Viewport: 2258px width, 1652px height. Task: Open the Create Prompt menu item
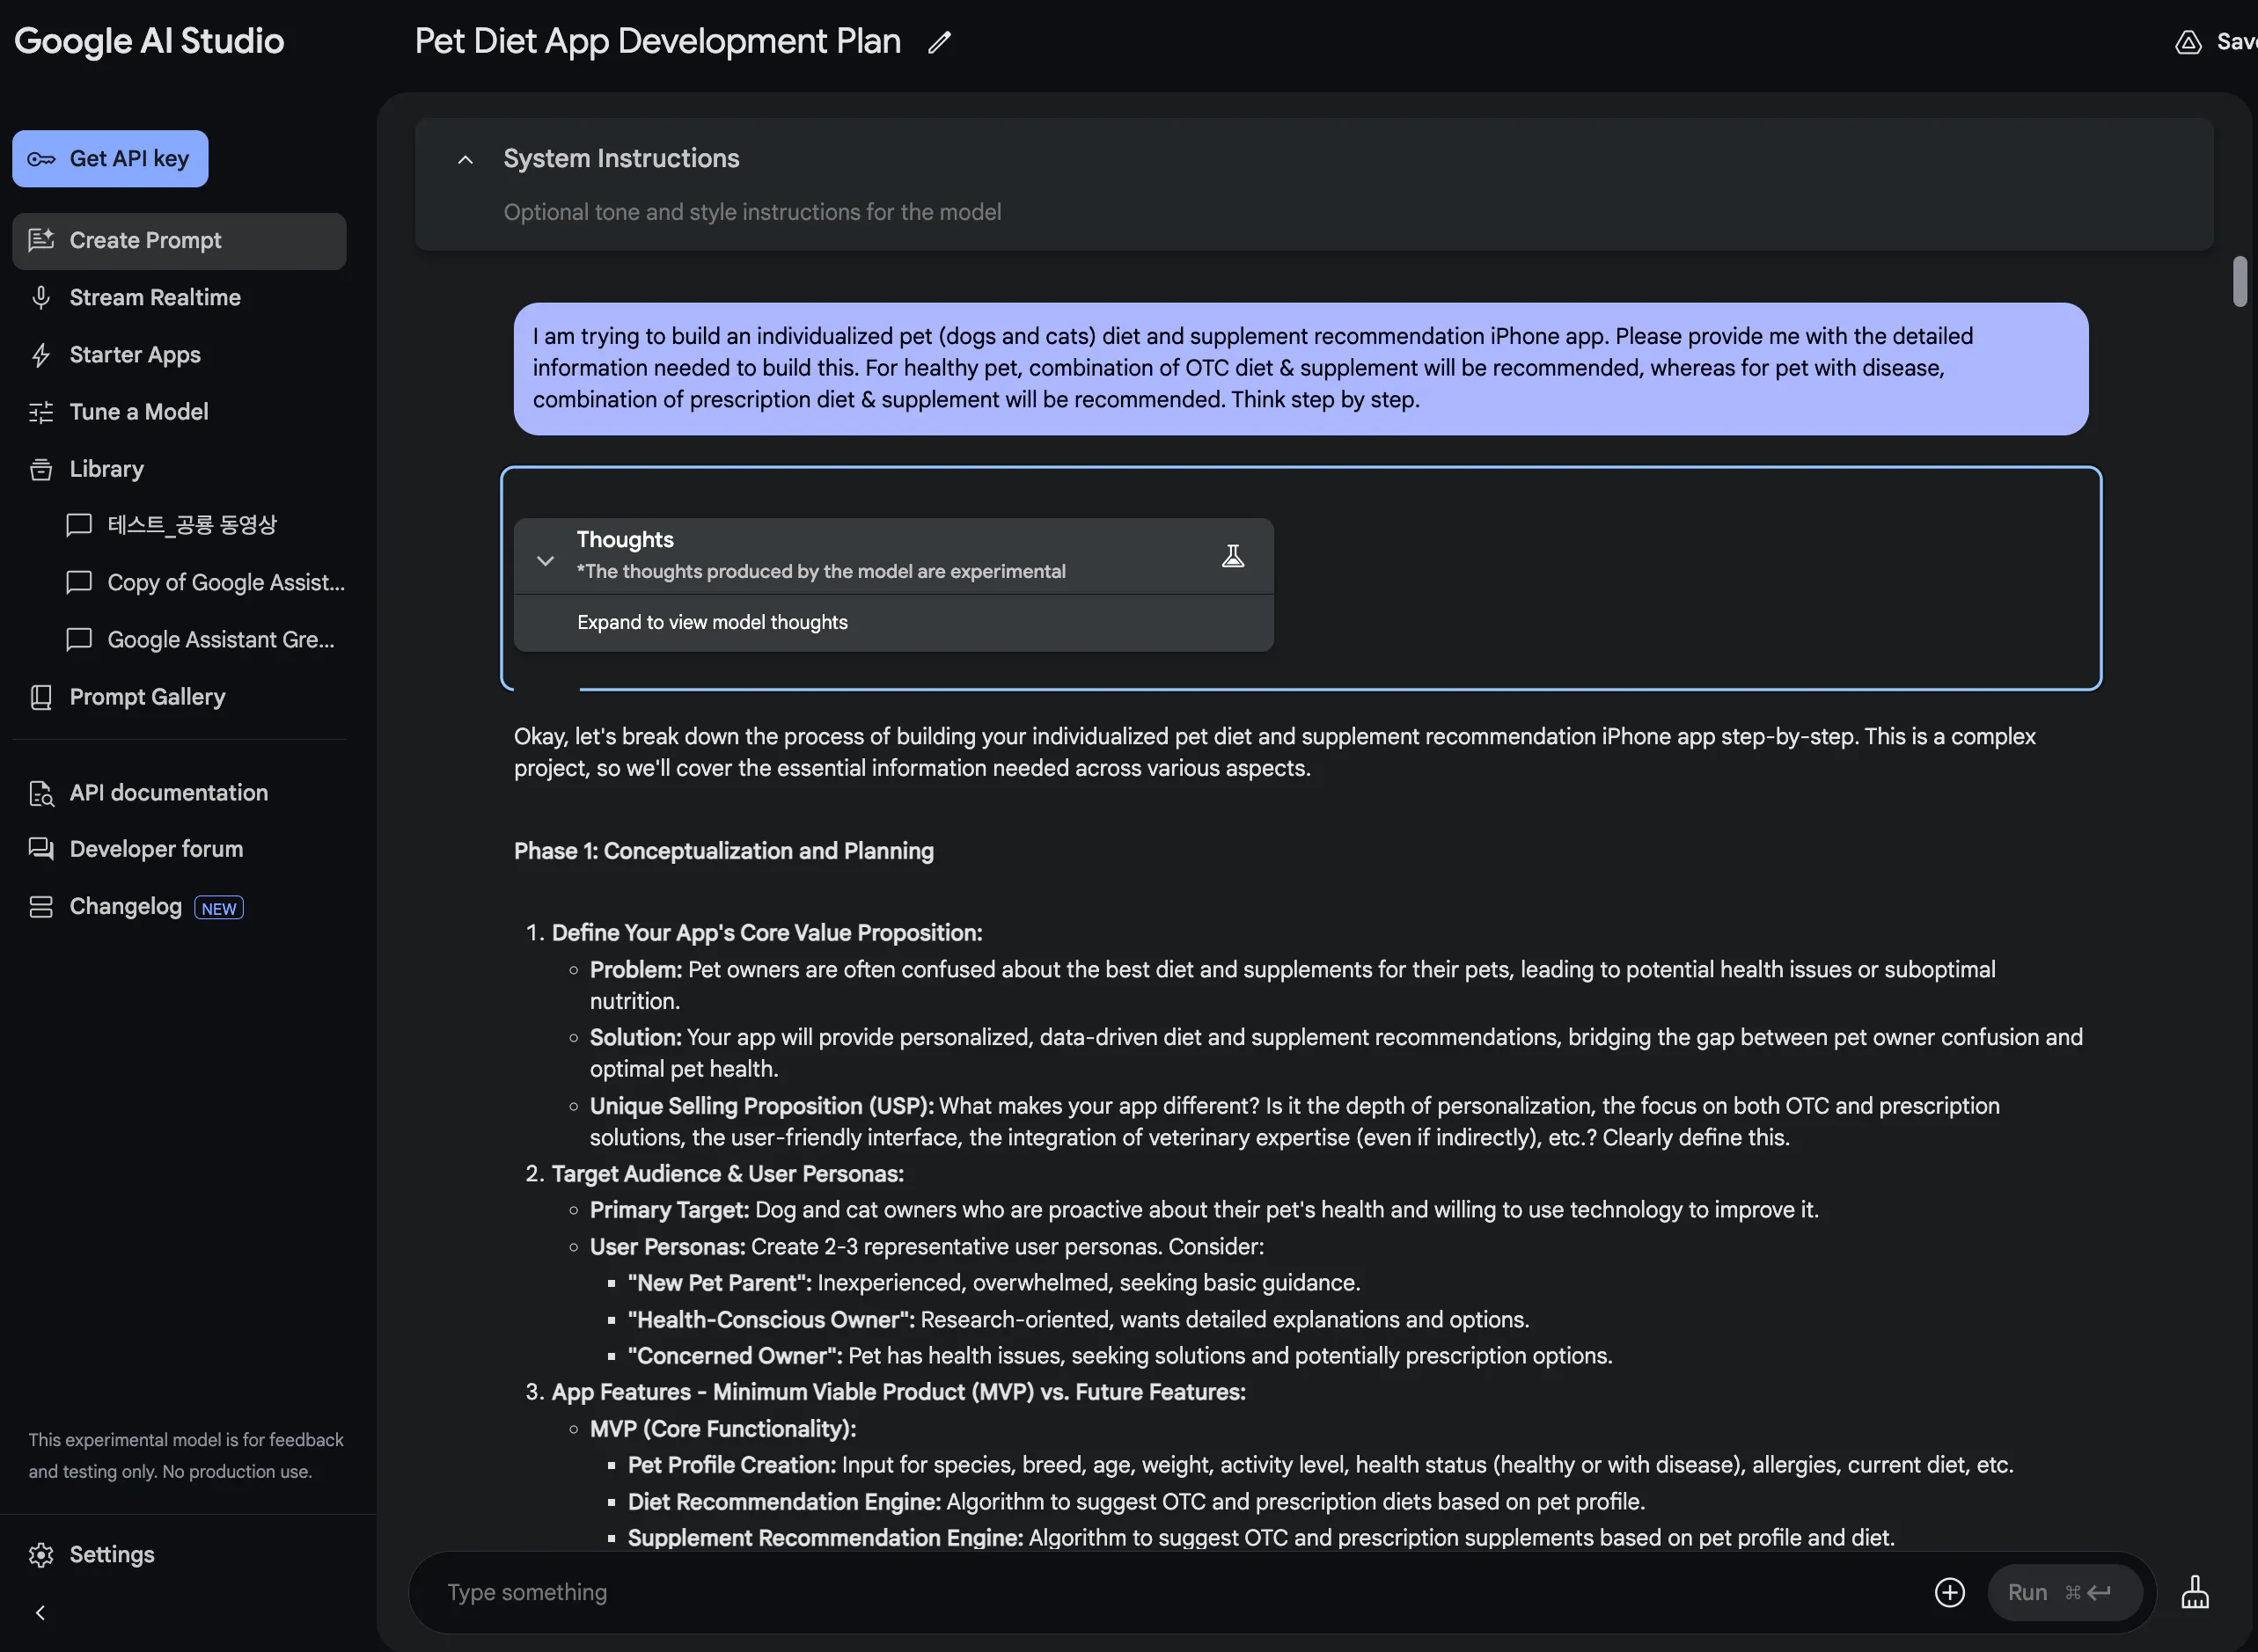click(x=180, y=241)
